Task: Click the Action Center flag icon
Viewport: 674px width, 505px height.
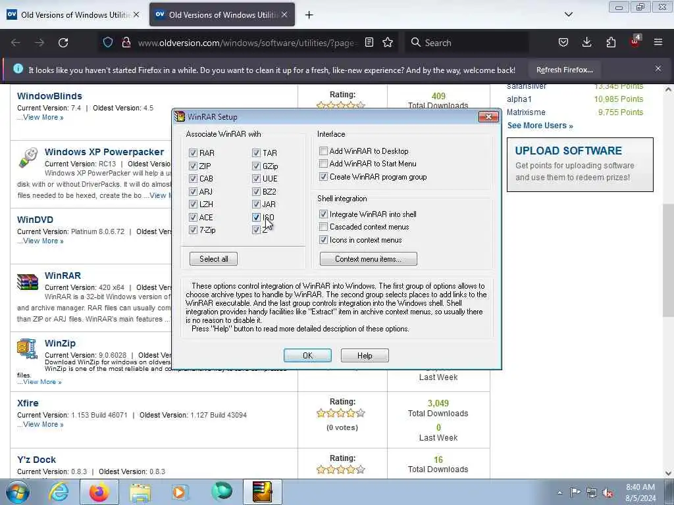Action: (x=575, y=492)
